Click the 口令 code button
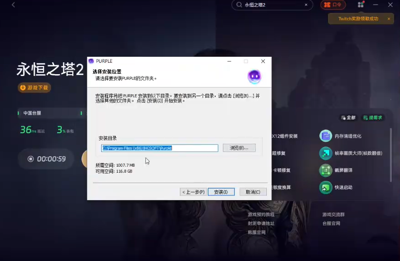Viewport: 400px width, 261px height. point(333,5)
